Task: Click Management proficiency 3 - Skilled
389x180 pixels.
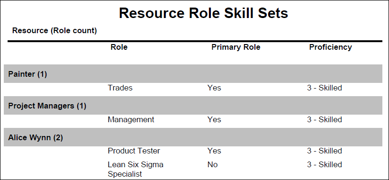Action: point(325,119)
